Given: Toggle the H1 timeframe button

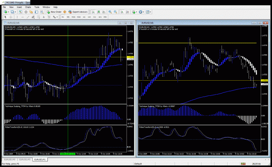Looking at the screenshot, I should click(x=84, y=17).
